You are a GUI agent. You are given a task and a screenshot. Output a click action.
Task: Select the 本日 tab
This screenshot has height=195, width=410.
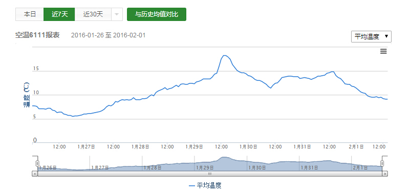click(x=30, y=14)
